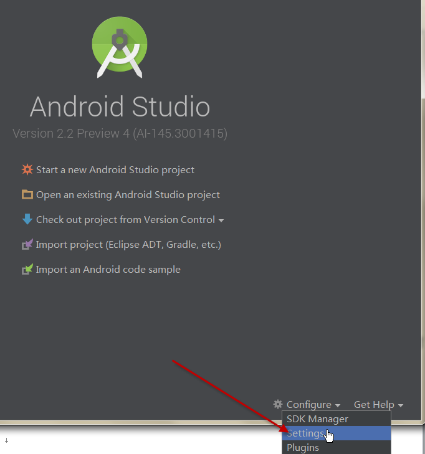Viewport: 425px width, 454px height.
Task: Click the folder icon for opening existing project
Action: click(27, 194)
